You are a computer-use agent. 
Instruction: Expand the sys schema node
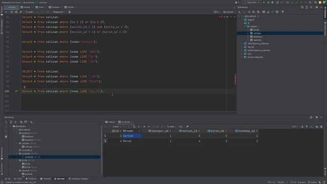(242, 54)
